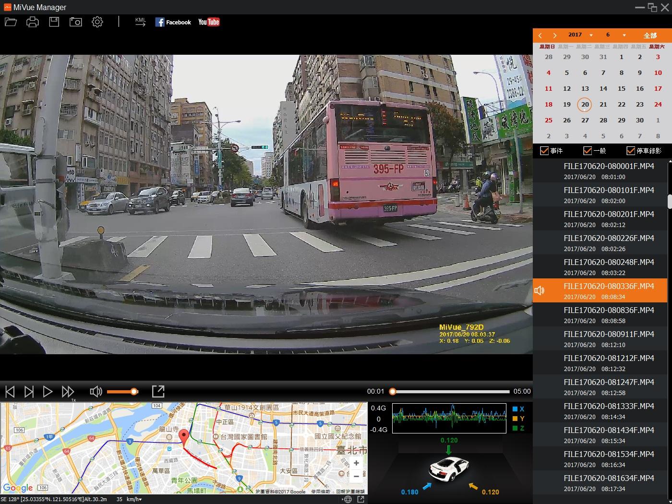Select the highlighted FILE170620-080336F.MP4
This screenshot has width=672, height=504.
click(600, 291)
